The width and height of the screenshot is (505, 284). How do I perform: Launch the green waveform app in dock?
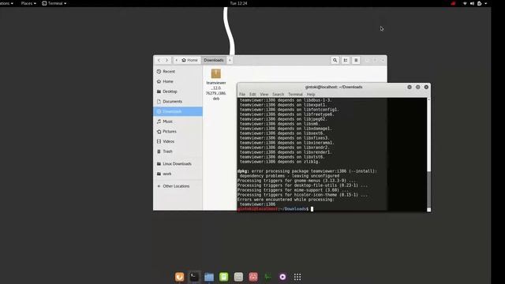click(x=268, y=277)
